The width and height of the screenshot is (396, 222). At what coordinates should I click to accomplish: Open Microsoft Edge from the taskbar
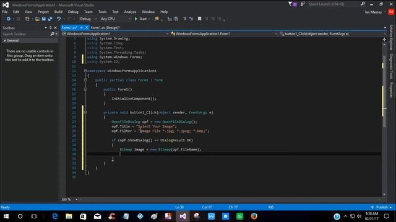coord(55,216)
